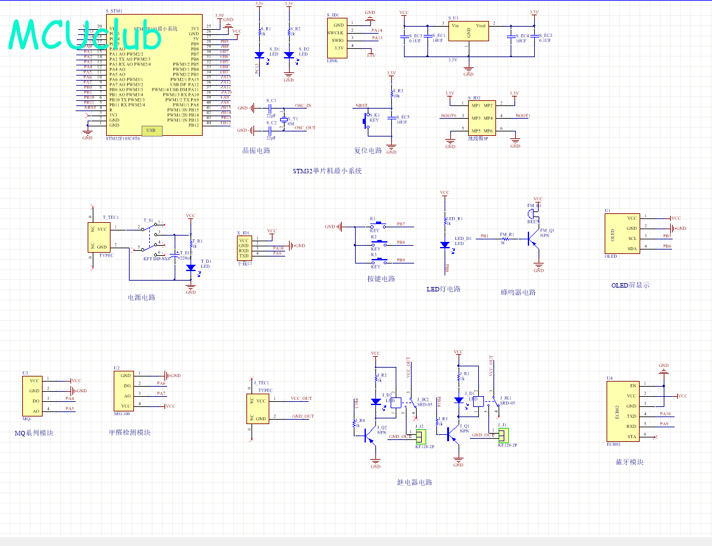Image resolution: width=712 pixels, height=546 pixels.
Task: Select the S_R3 10k resistor
Action: (392, 94)
